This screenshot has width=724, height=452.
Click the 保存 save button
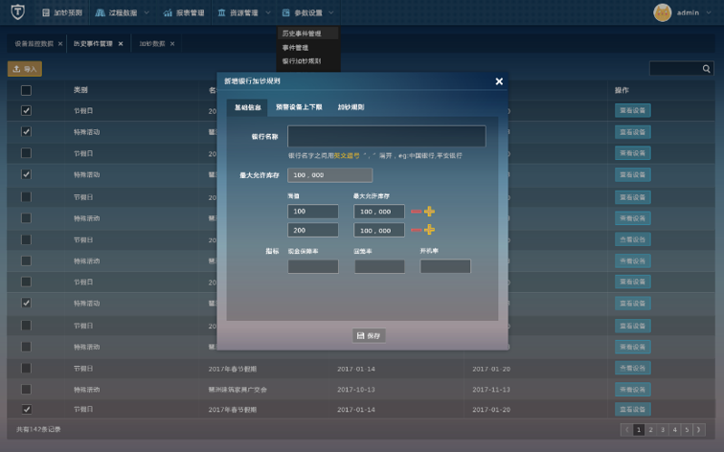369,336
